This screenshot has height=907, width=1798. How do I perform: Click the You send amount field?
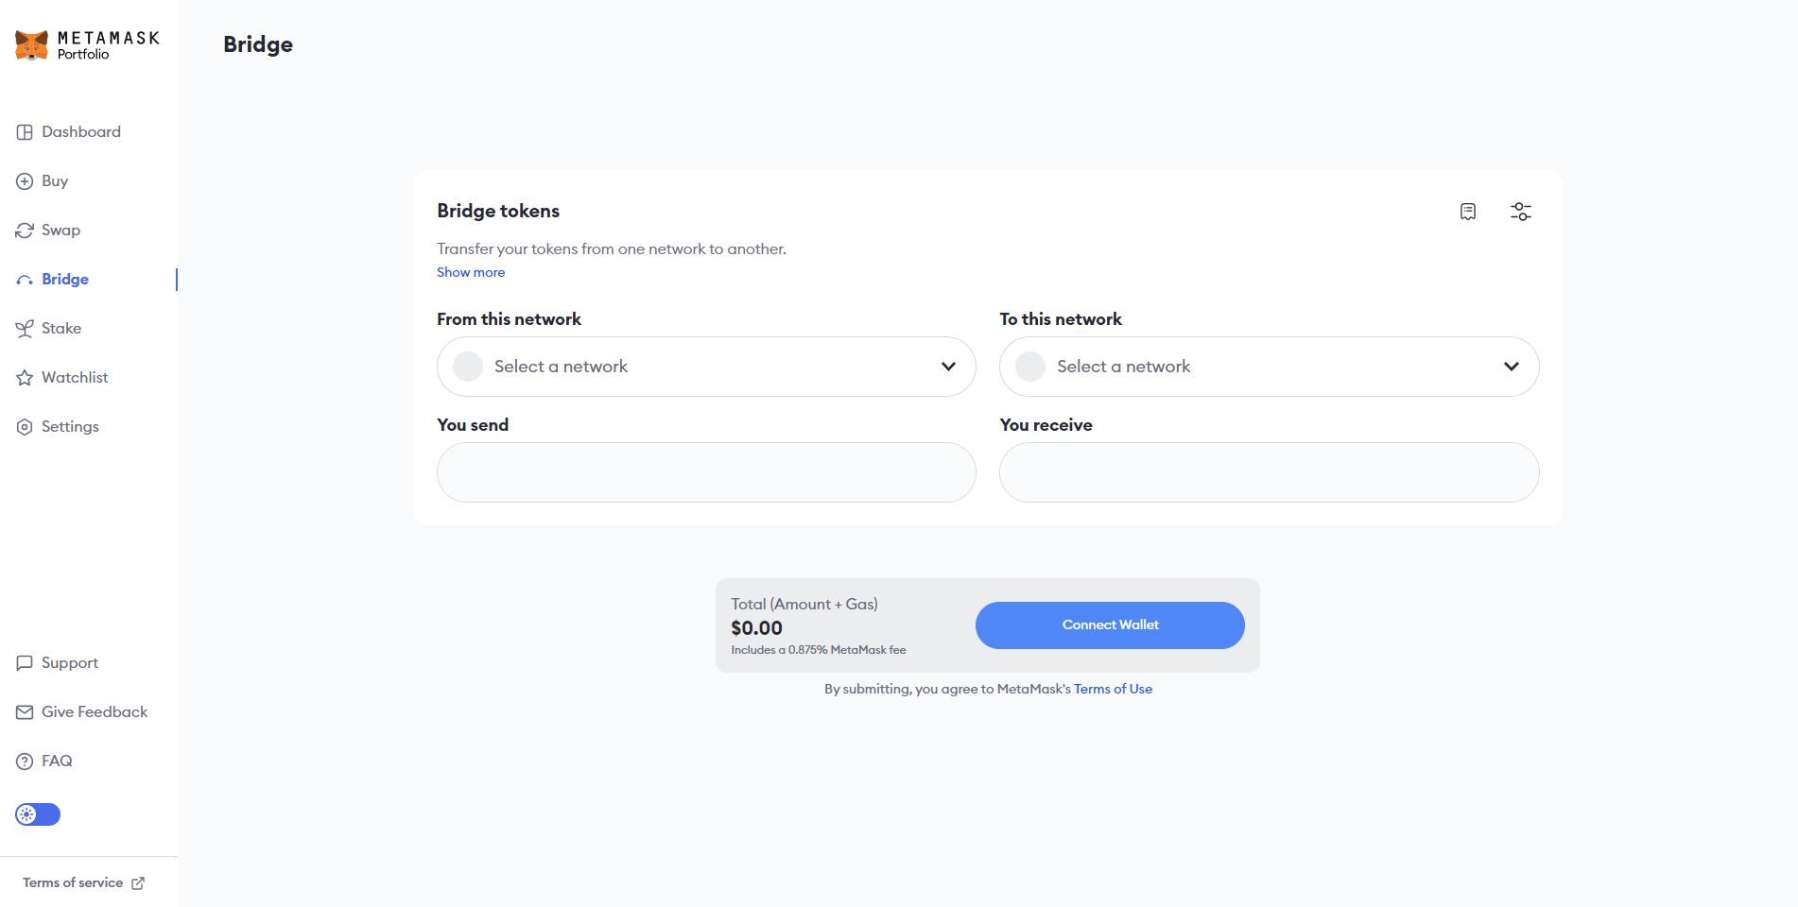click(706, 472)
